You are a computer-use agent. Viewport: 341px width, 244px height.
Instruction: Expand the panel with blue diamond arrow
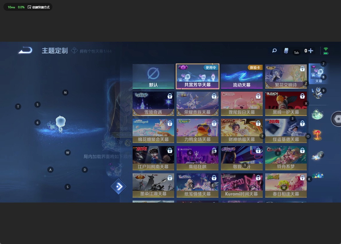(x=119, y=187)
